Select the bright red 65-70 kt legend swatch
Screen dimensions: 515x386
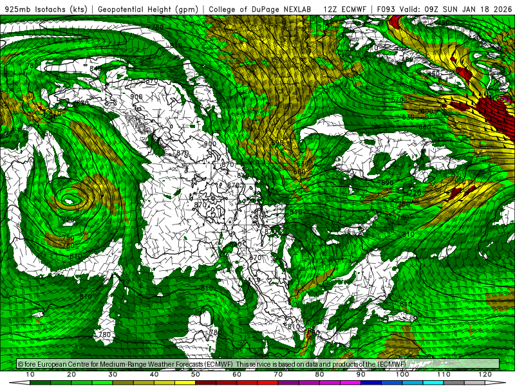pos(268,383)
